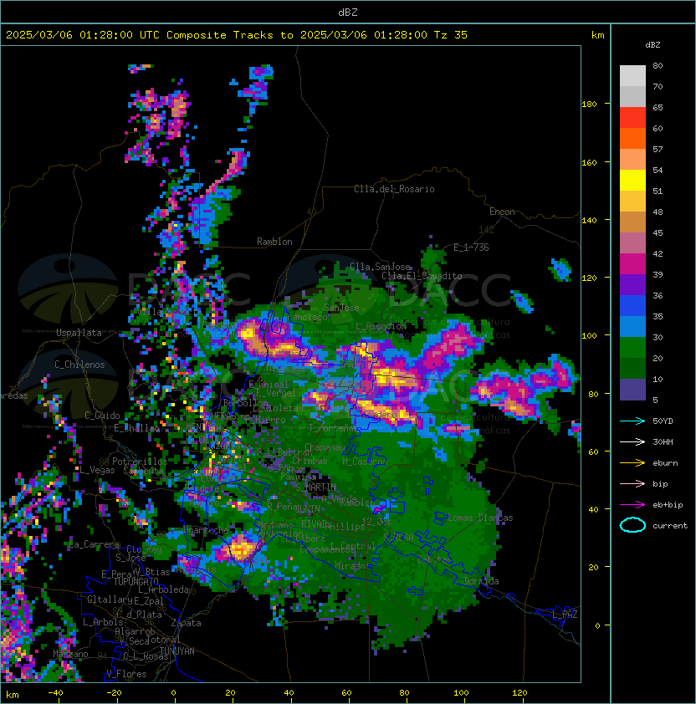Click the 'Dormida' map label
The width and height of the screenshot is (696, 704).
point(481,581)
